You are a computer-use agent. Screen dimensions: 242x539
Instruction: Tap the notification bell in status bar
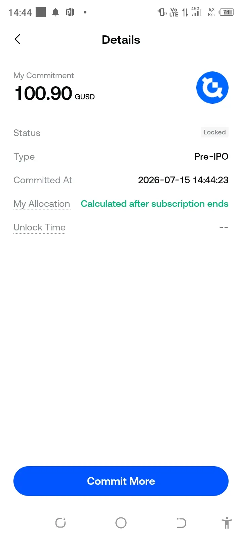coord(55,12)
